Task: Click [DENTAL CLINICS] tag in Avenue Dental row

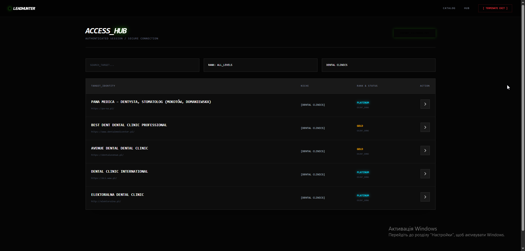Action: [313, 151]
